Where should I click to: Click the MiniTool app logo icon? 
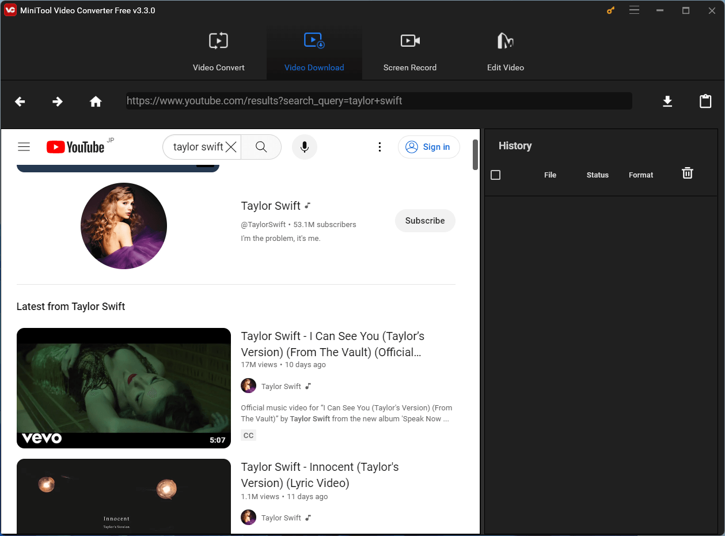10,10
